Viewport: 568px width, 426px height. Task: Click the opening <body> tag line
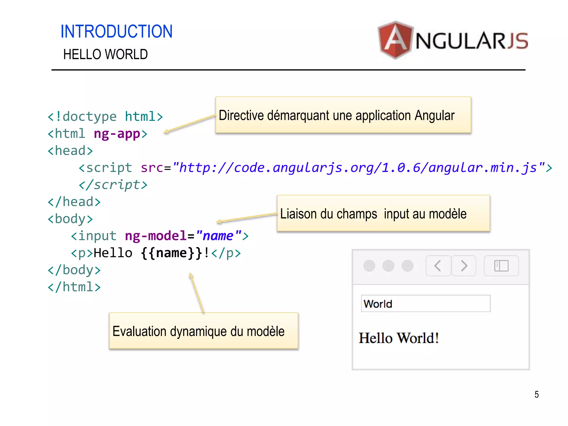[x=70, y=219]
